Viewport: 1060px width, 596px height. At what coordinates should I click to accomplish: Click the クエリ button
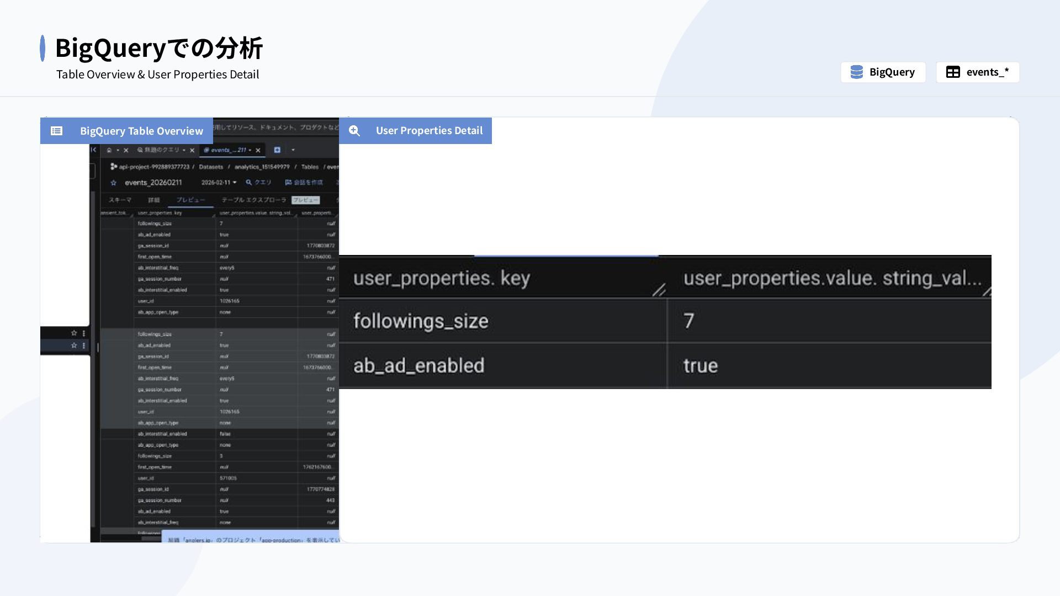[x=258, y=183]
